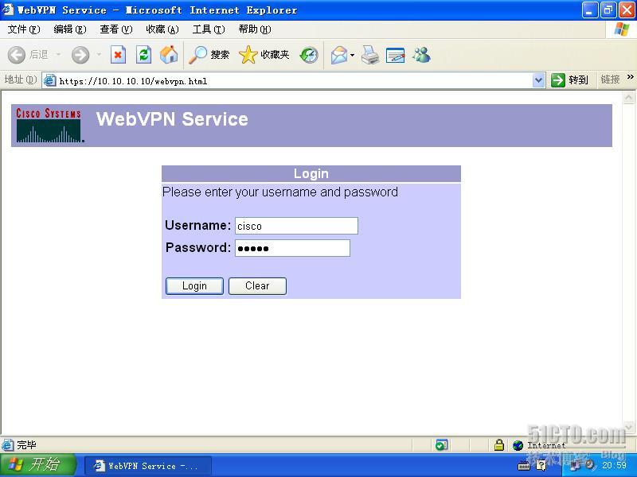Open the 编辑(E) Edit menu
Screen dimensions: 637x477
(70, 29)
